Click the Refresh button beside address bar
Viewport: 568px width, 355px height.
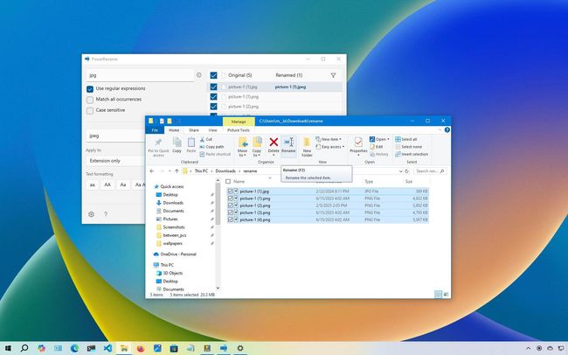point(407,171)
